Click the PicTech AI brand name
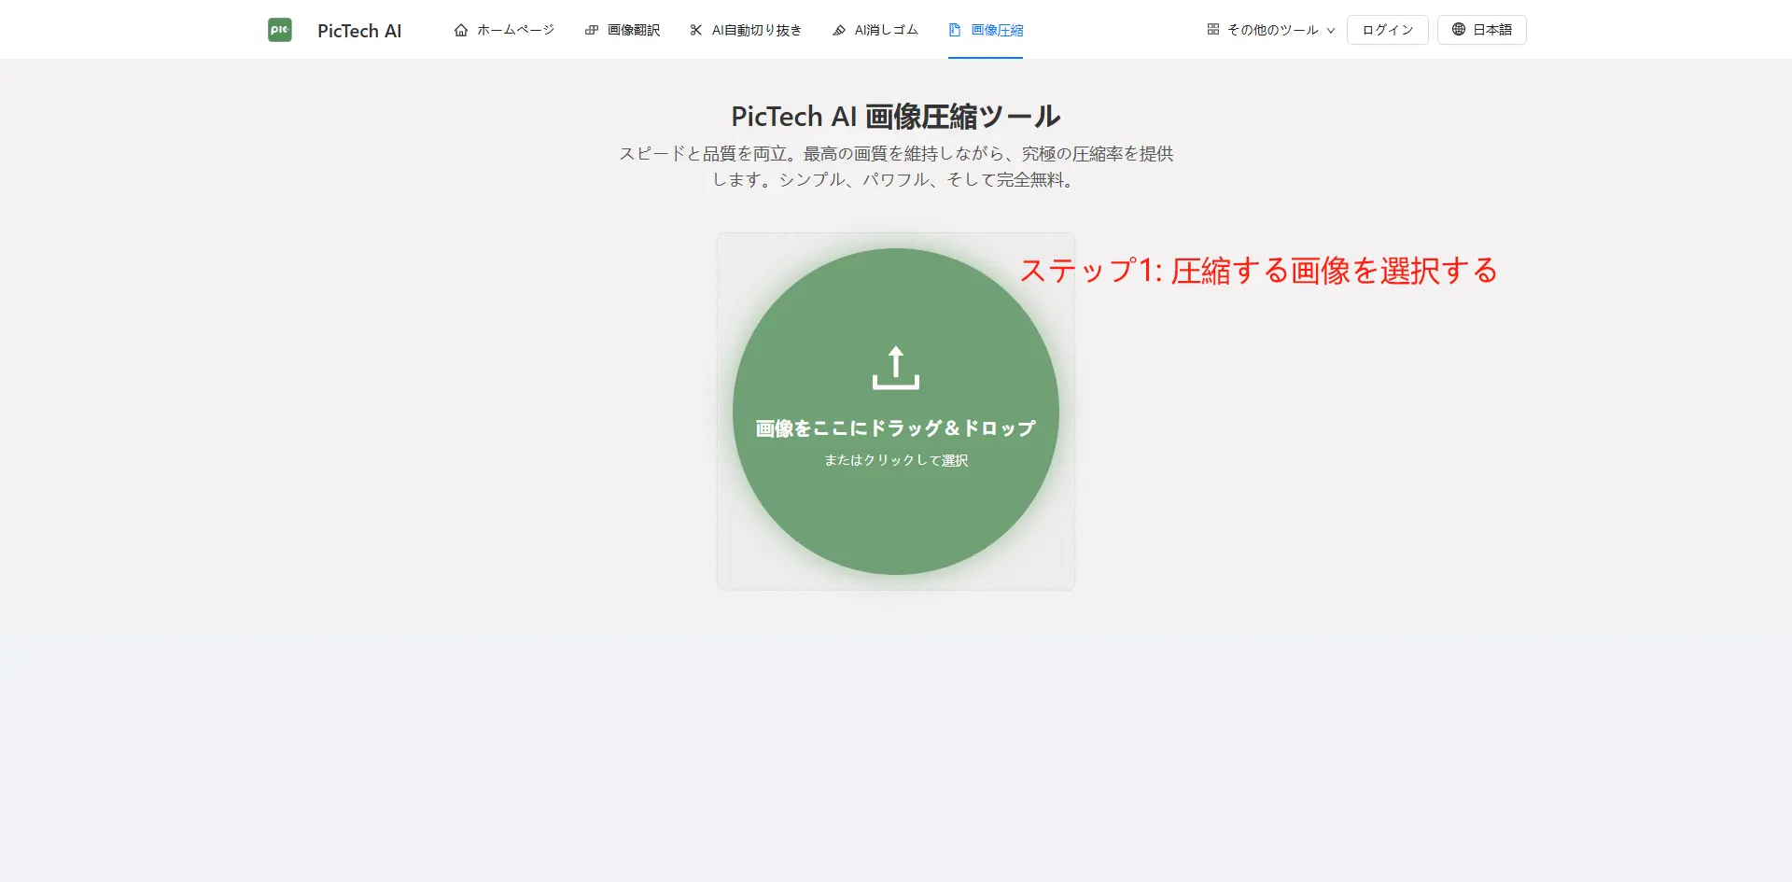Screen dimensions: 1792x882 coord(359,31)
